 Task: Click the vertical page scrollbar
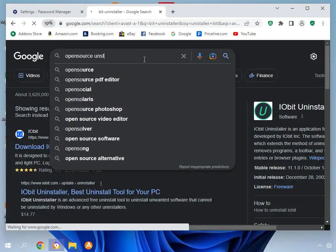coord(327,68)
